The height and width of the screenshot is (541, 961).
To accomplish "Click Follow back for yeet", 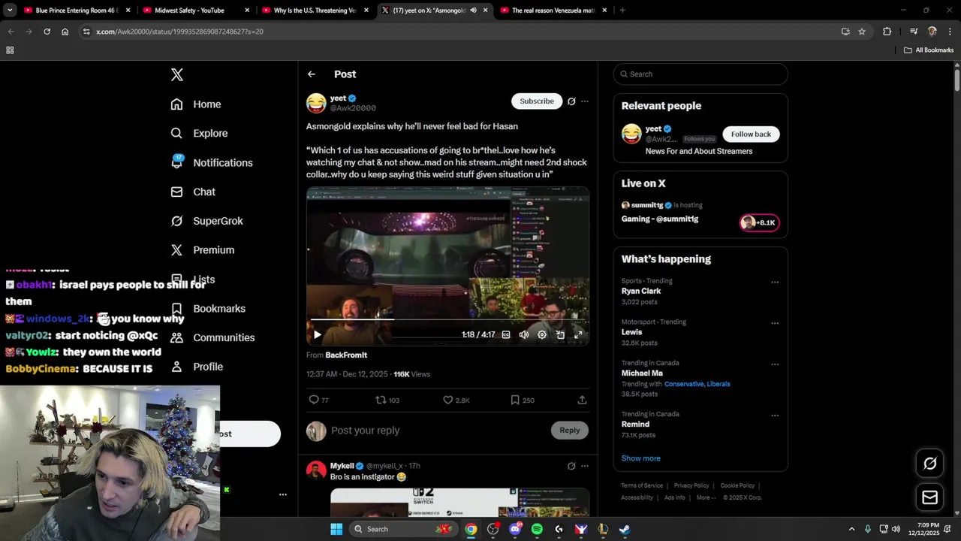I will pyautogui.click(x=751, y=134).
